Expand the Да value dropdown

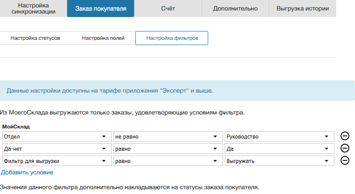tap(279, 149)
